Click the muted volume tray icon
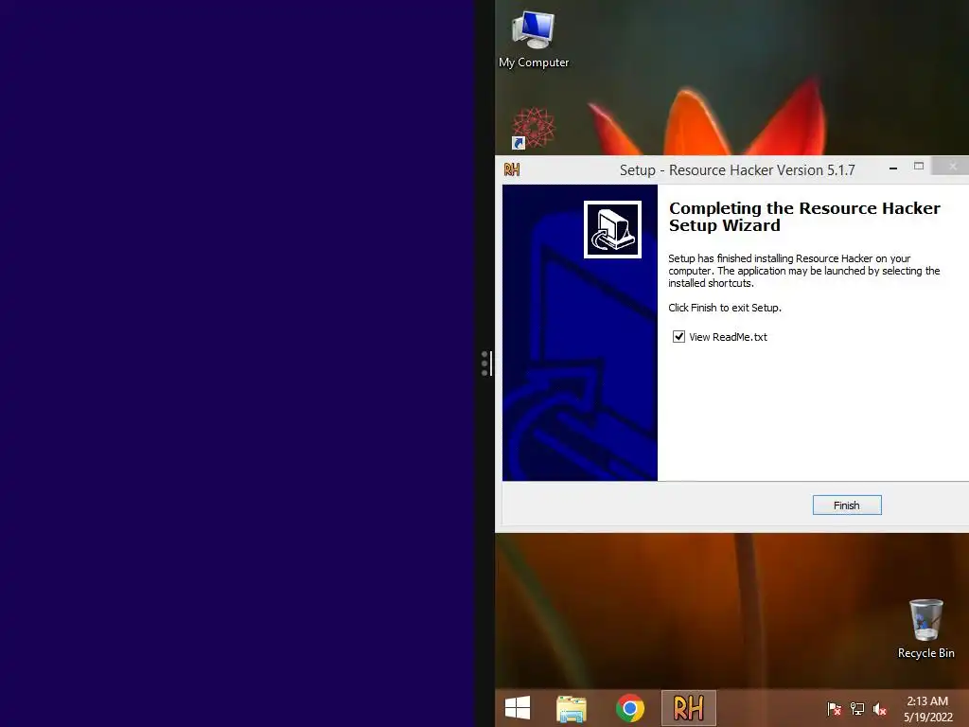Image resolution: width=969 pixels, height=727 pixels. 880,709
